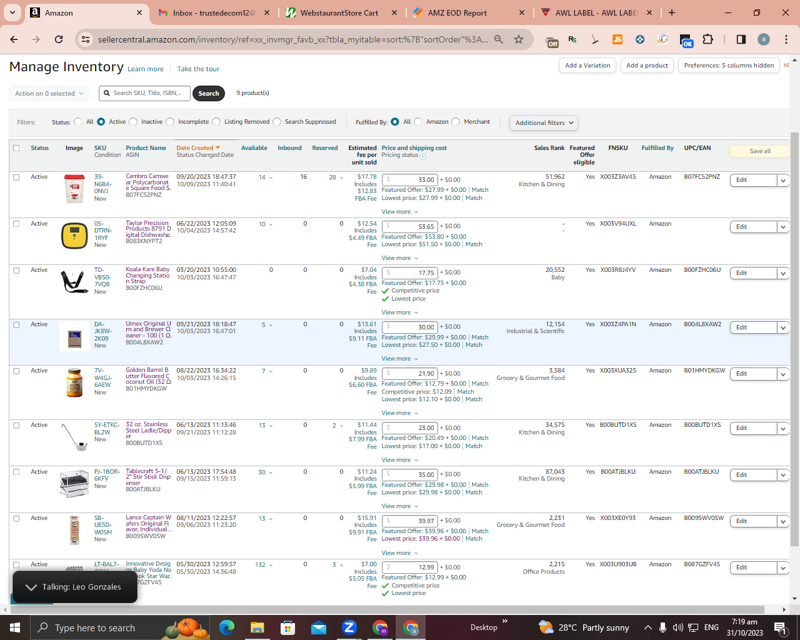Click the OK extension icon

pos(686,41)
